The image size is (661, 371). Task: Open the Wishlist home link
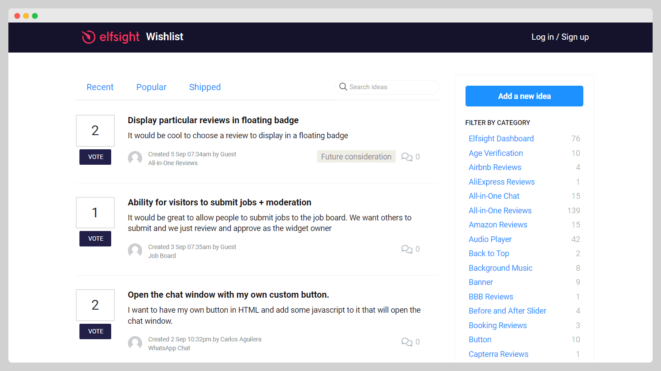click(x=165, y=37)
